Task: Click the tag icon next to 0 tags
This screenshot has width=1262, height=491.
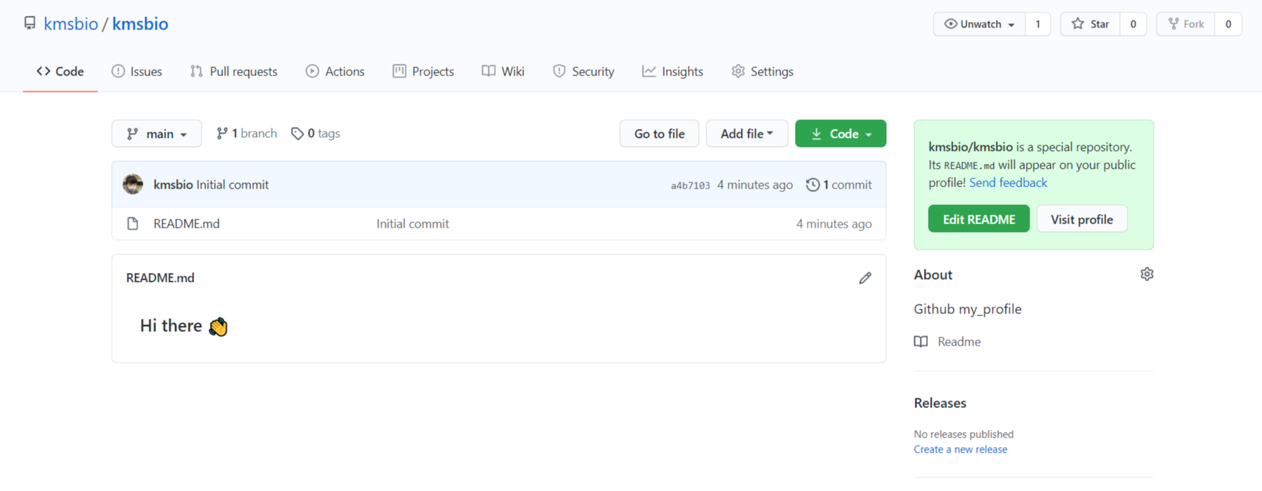Action: pyautogui.click(x=297, y=134)
